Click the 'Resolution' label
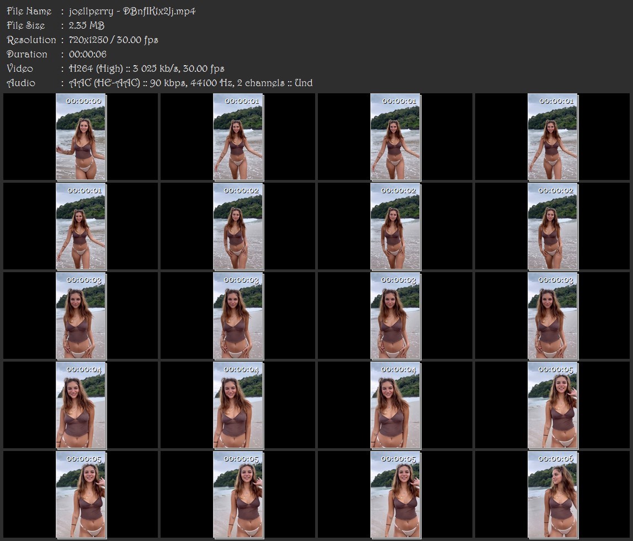633x541 pixels. click(x=31, y=40)
